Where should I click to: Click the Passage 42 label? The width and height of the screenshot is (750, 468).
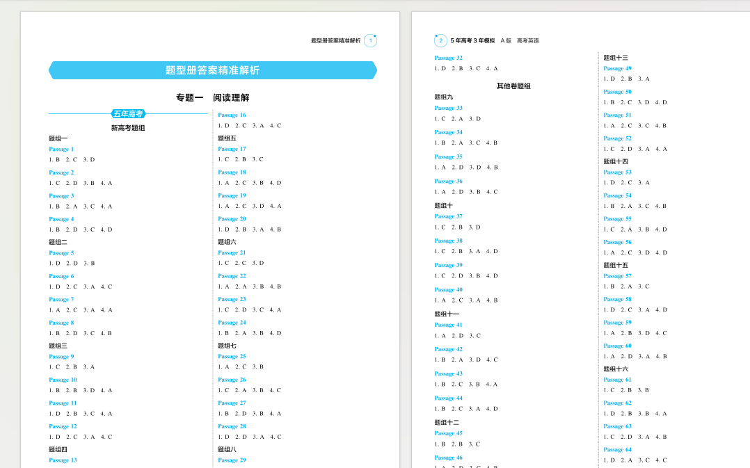[448, 350]
